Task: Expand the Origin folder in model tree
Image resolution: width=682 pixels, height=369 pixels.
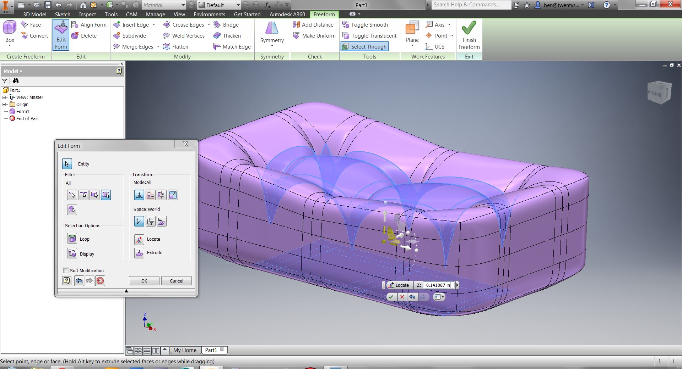Action: (x=4, y=104)
